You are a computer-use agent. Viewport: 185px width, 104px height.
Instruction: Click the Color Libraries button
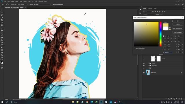click(x=177, y=32)
